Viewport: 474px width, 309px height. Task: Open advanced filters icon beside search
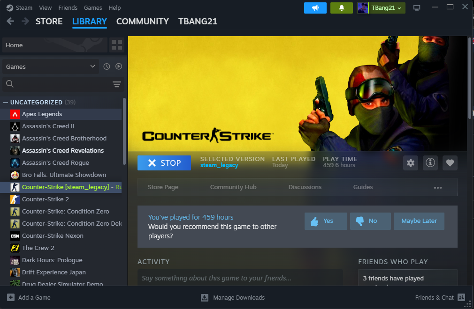point(117,84)
